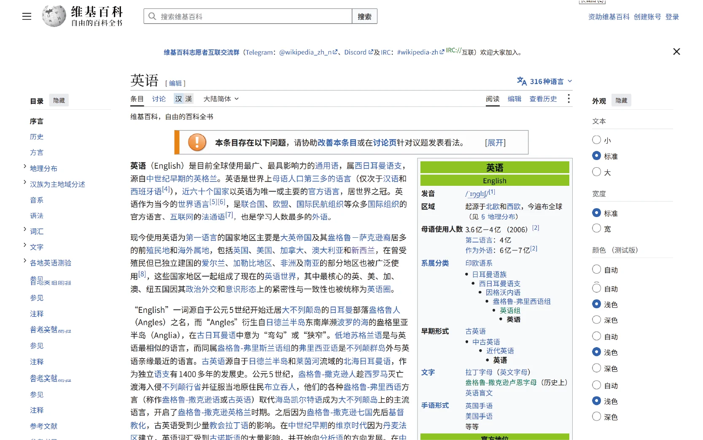
Task: Expand the 地理分布 section in contents
Action: (x=25, y=166)
